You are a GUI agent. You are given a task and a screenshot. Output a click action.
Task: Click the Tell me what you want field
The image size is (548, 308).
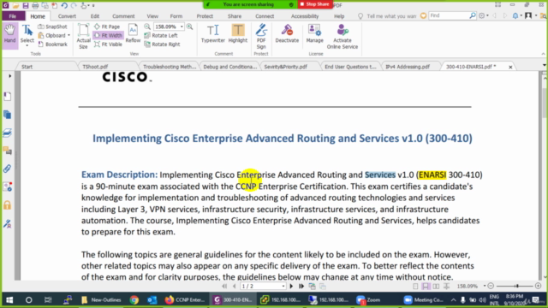[x=391, y=16]
